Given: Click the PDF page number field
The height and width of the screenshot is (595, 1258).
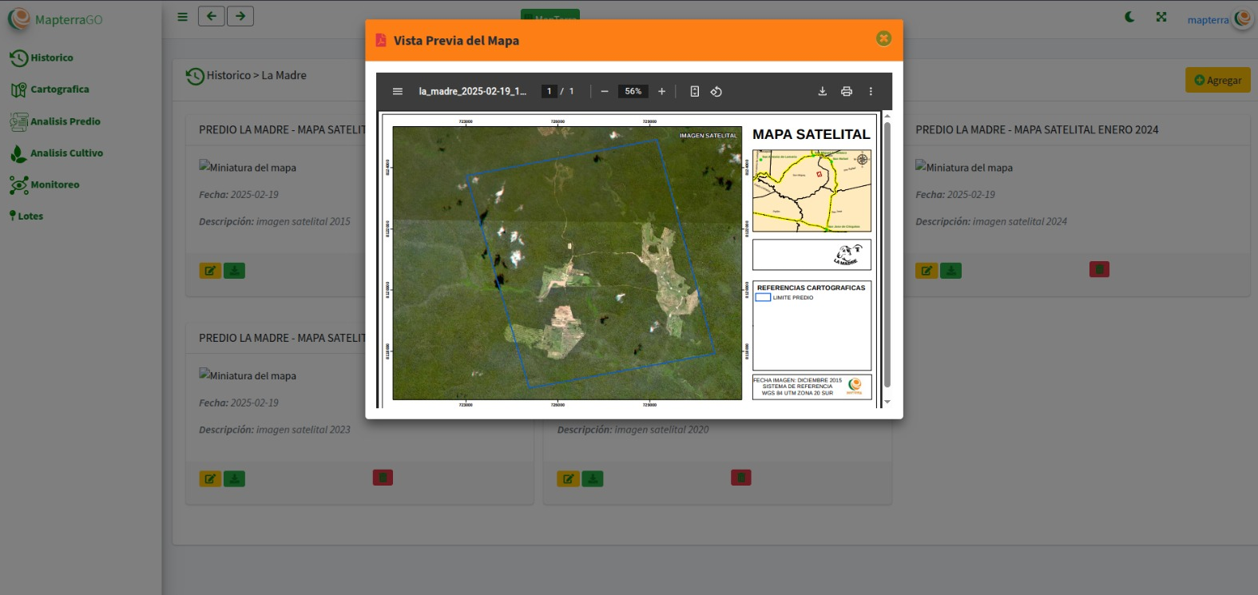Looking at the screenshot, I should pyautogui.click(x=549, y=92).
